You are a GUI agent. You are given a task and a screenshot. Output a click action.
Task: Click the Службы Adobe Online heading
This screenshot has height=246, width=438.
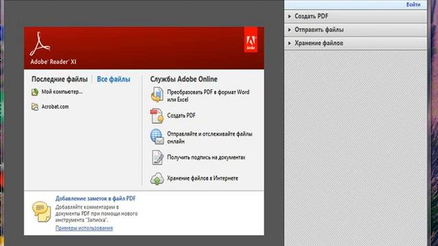point(183,79)
